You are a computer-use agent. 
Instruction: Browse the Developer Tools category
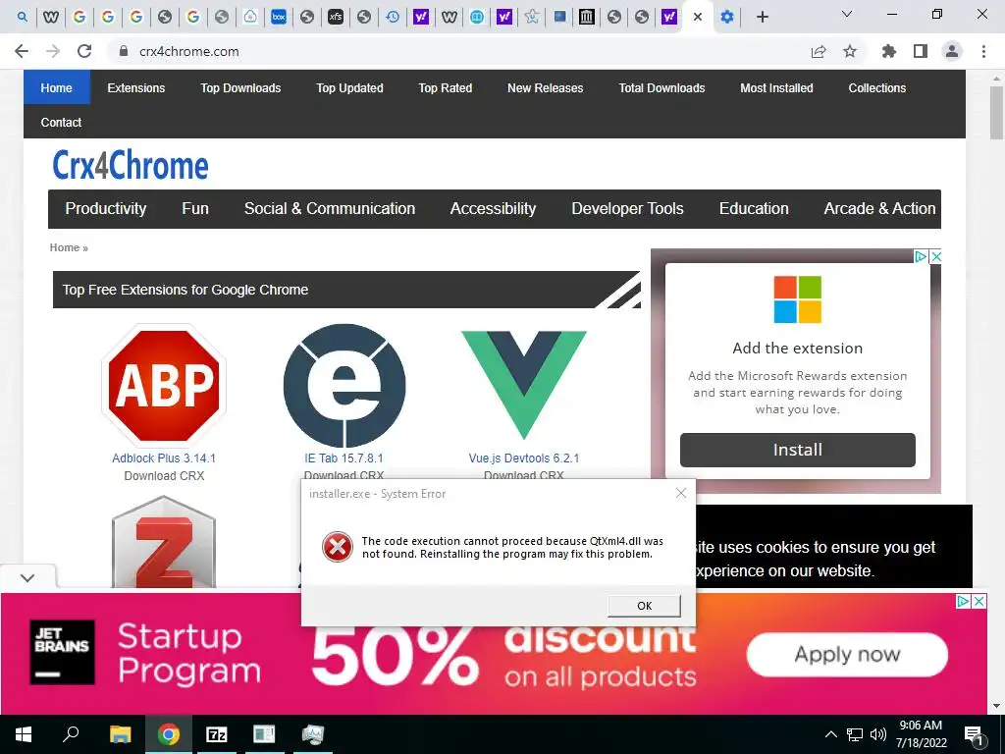point(627,208)
